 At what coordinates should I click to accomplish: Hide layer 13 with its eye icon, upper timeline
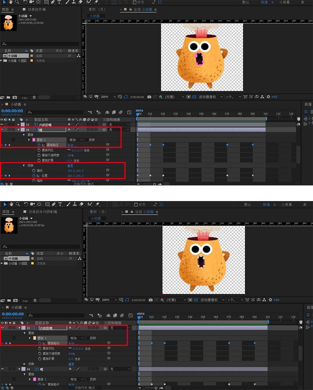click(2, 125)
